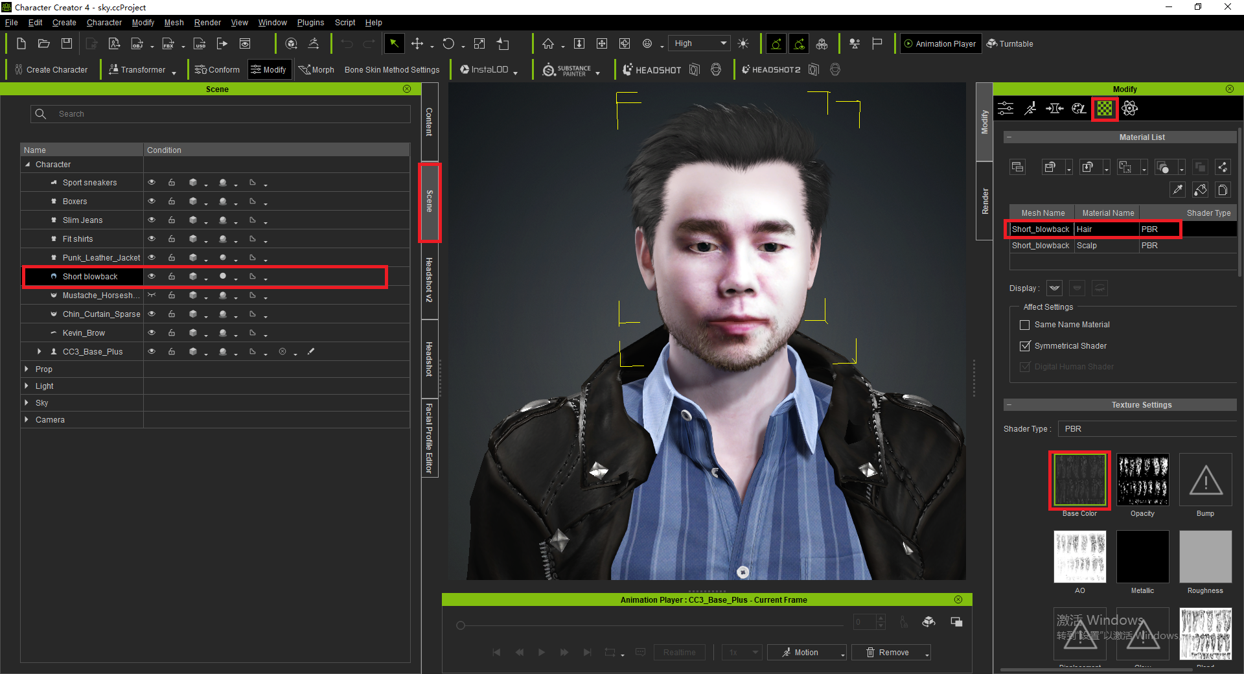Open the Shader Type PBR dropdown
The height and width of the screenshot is (674, 1244).
click(x=1147, y=429)
